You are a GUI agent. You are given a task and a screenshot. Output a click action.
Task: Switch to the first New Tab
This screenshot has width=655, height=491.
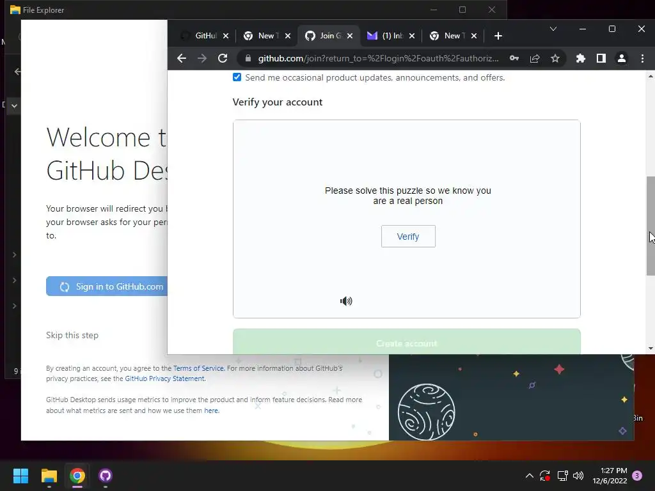267,36
